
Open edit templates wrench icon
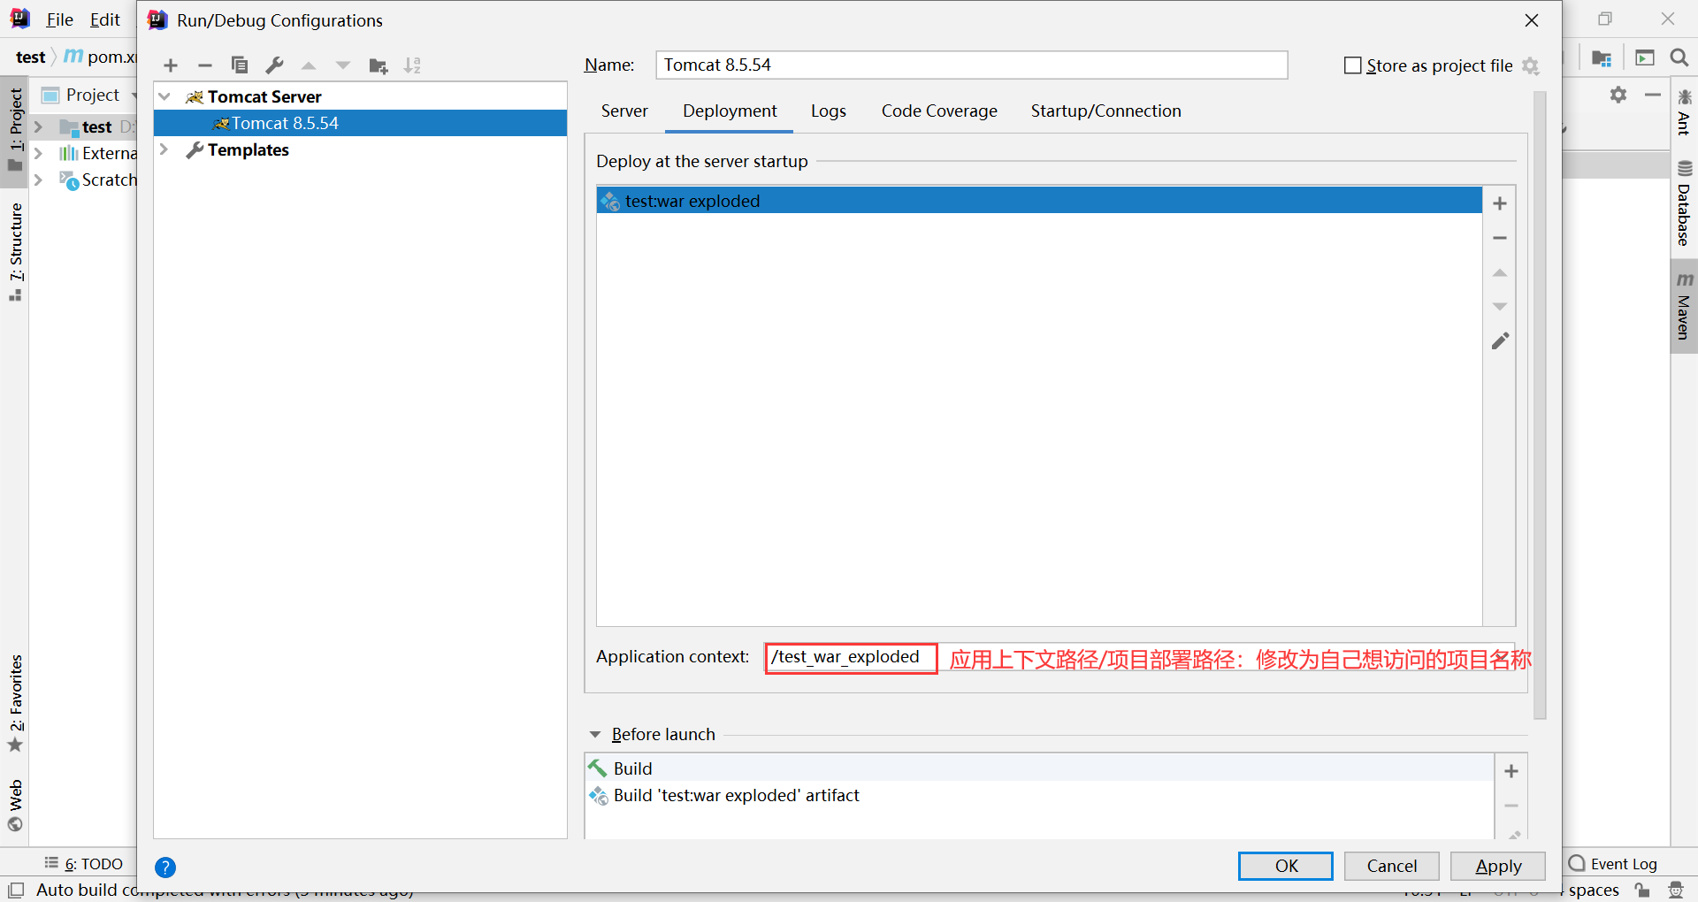tap(274, 65)
